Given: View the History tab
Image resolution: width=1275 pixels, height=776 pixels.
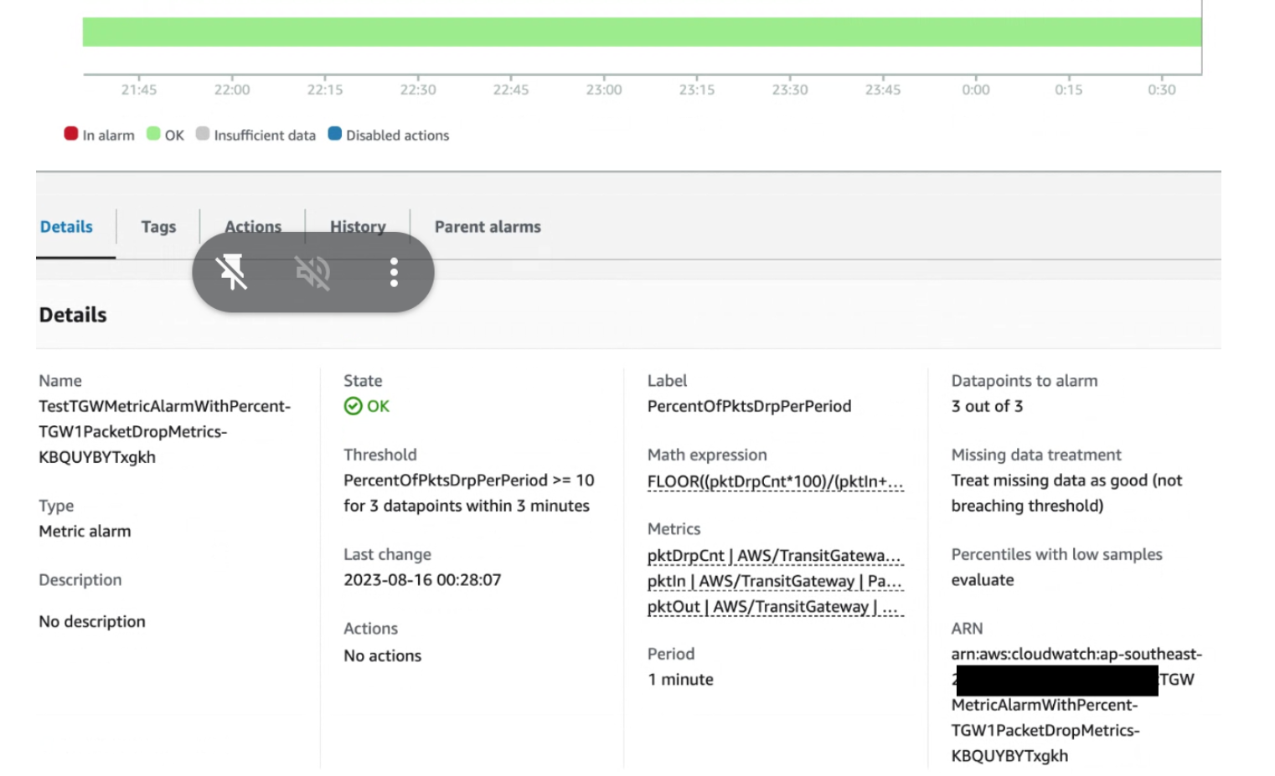Looking at the screenshot, I should [x=357, y=226].
